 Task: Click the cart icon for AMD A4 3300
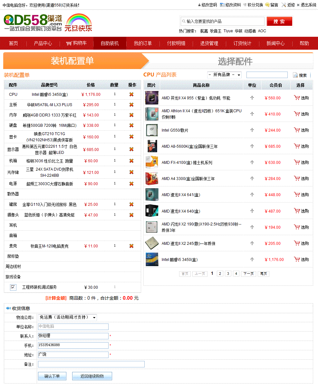pyautogui.click(x=297, y=178)
